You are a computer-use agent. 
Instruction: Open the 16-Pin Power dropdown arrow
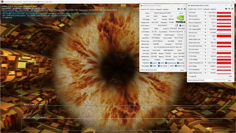205,56
